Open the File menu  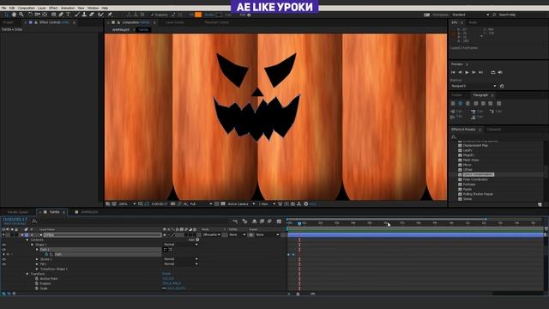coord(3,8)
